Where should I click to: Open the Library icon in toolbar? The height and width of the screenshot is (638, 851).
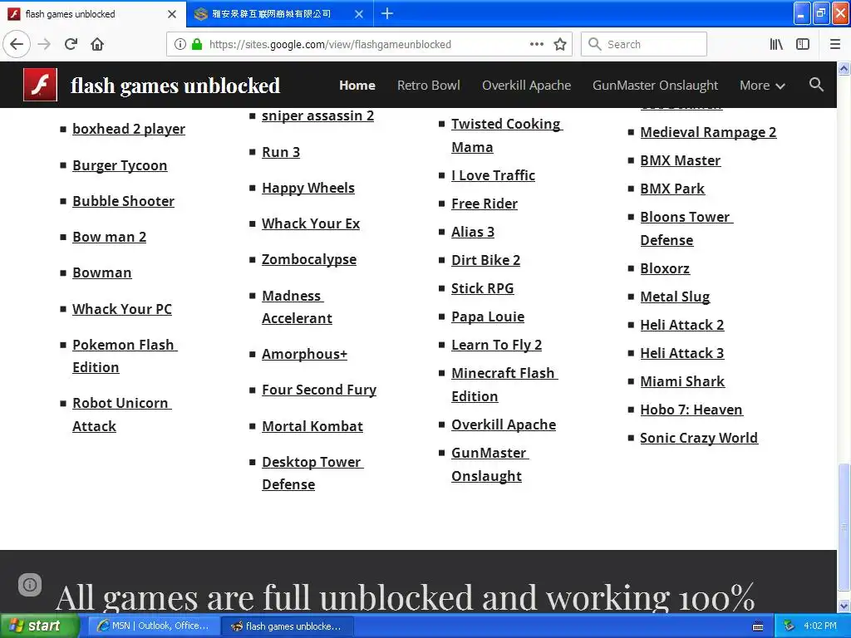click(776, 44)
